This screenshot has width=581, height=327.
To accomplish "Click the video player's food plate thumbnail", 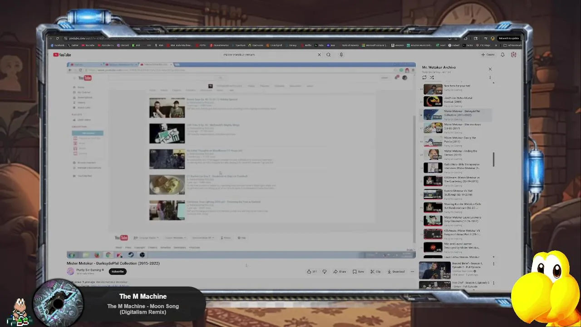I will click(167, 184).
